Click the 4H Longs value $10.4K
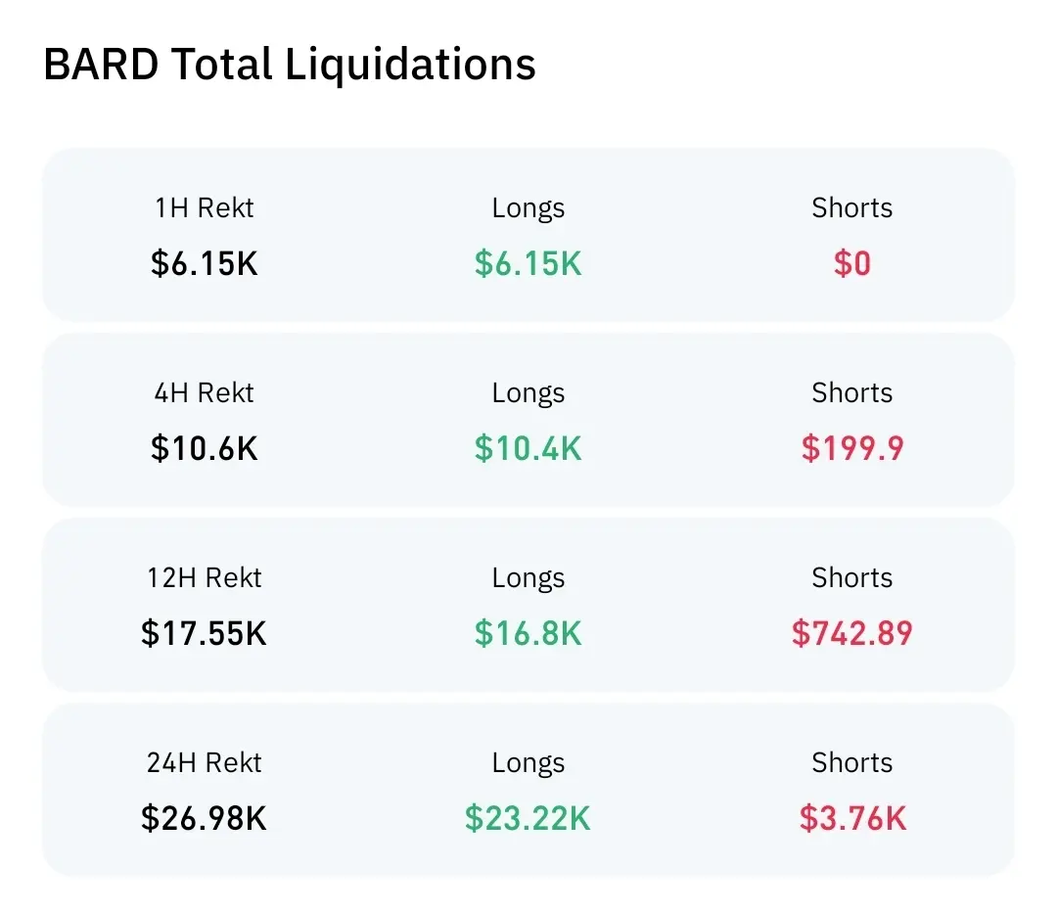The width and height of the screenshot is (1057, 913). [528, 448]
